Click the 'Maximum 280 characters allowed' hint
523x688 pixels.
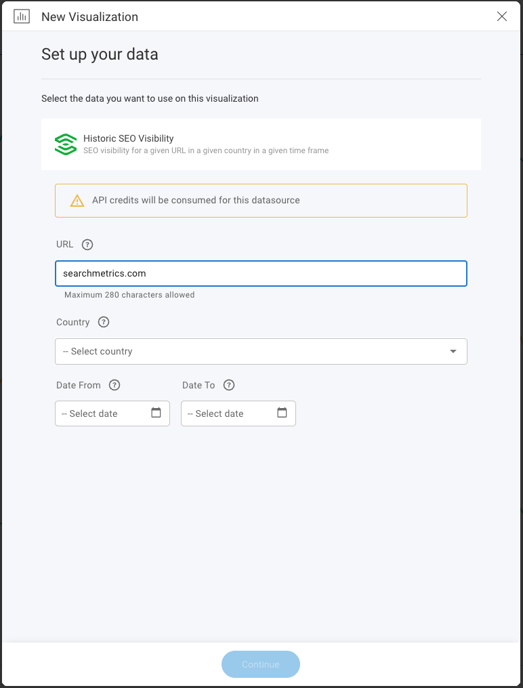[x=129, y=295]
